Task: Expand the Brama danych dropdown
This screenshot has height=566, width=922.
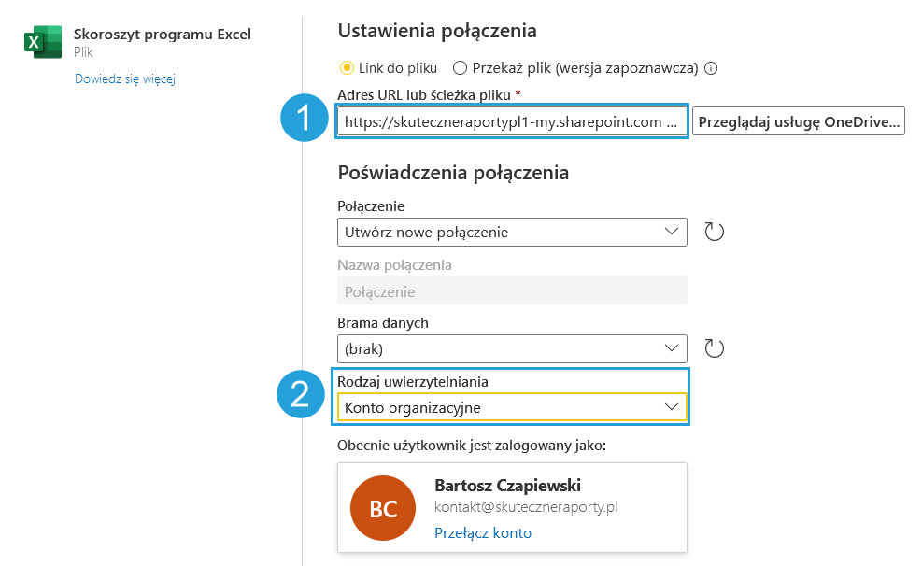Action: pos(512,348)
